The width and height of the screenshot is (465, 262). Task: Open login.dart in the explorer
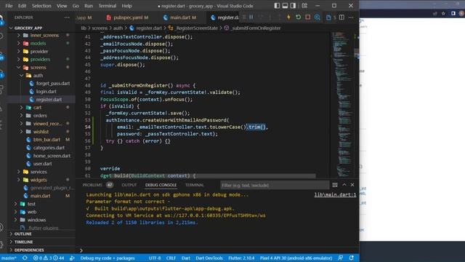point(46,92)
